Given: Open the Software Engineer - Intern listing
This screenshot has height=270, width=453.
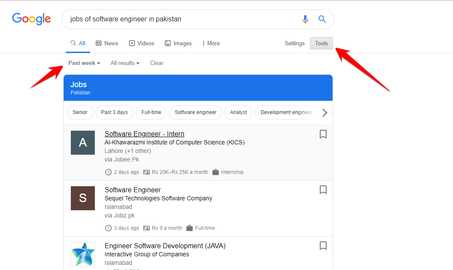Looking at the screenshot, I should pos(144,134).
